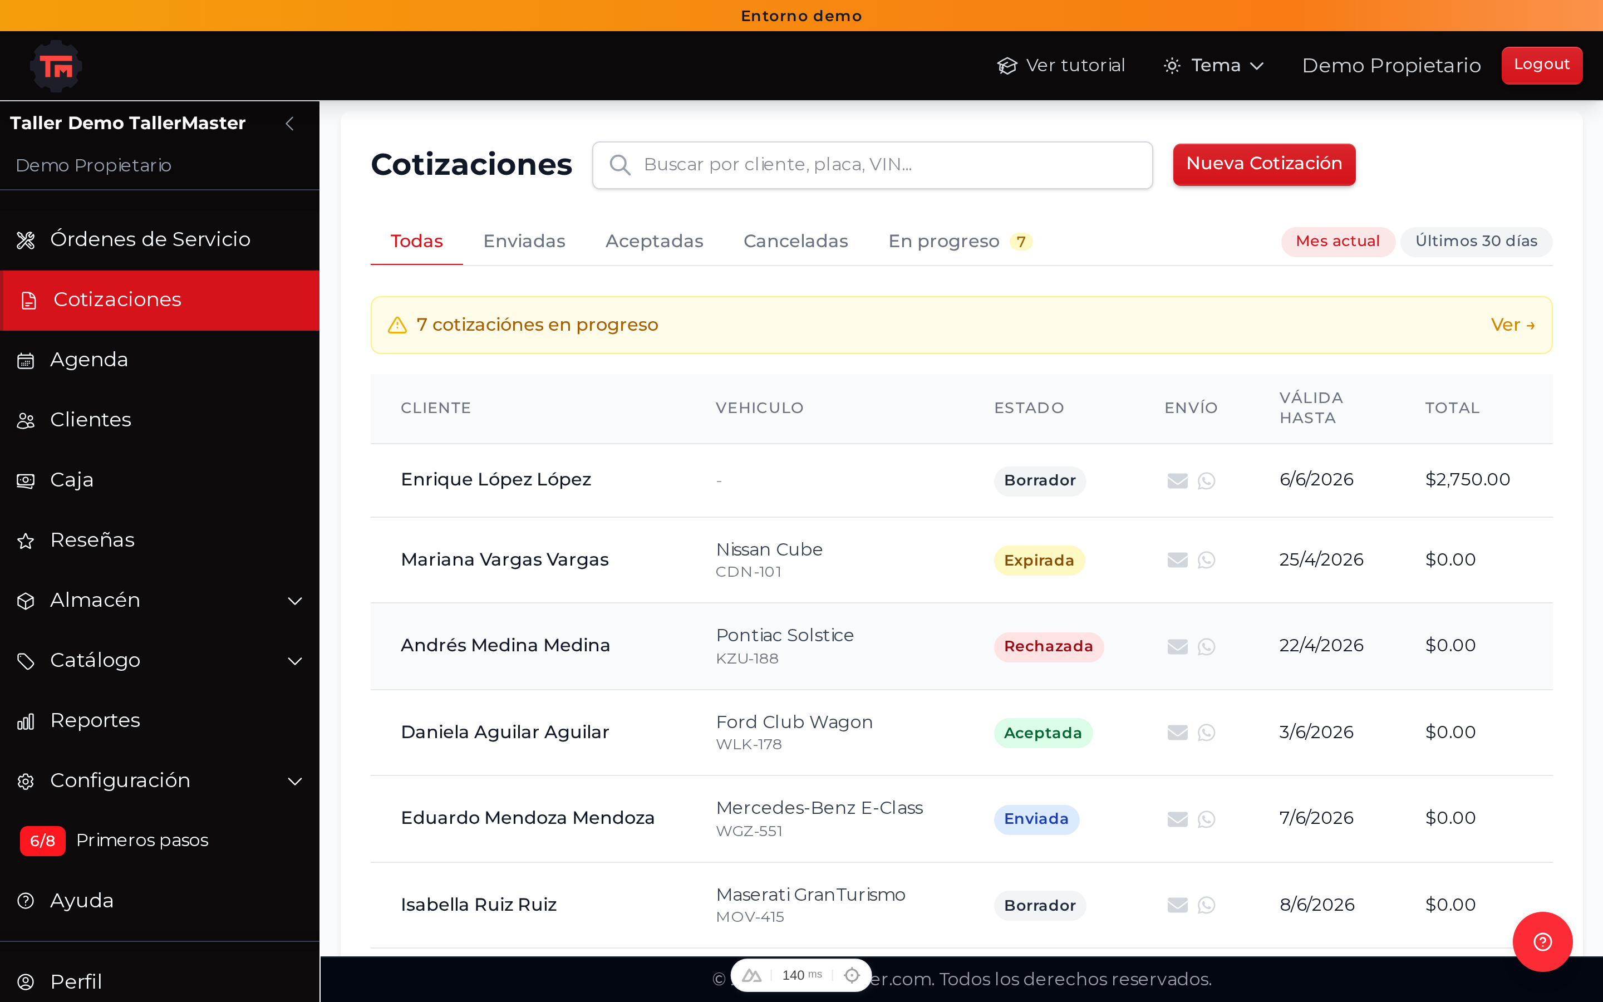The image size is (1603, 1002).
Task: Click the crosshair icon in the performance widget
Action: click(x=852, y=975)
